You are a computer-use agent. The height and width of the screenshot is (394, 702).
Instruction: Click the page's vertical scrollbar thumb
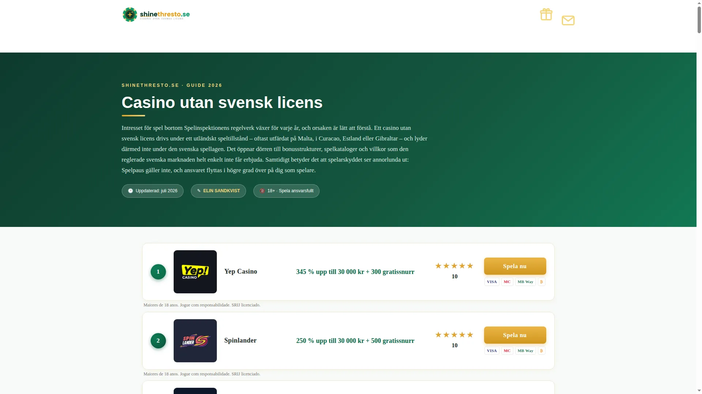point(699,20)
